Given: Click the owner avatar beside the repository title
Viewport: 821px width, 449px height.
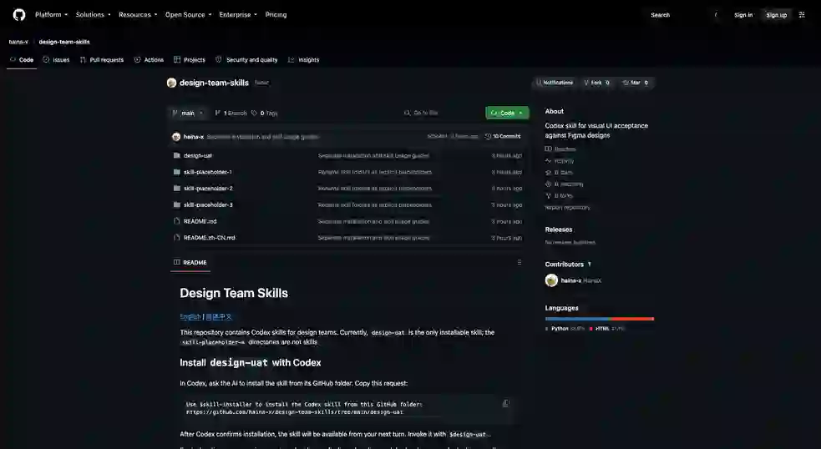Looking at the screenshot, I should point(171,83).
